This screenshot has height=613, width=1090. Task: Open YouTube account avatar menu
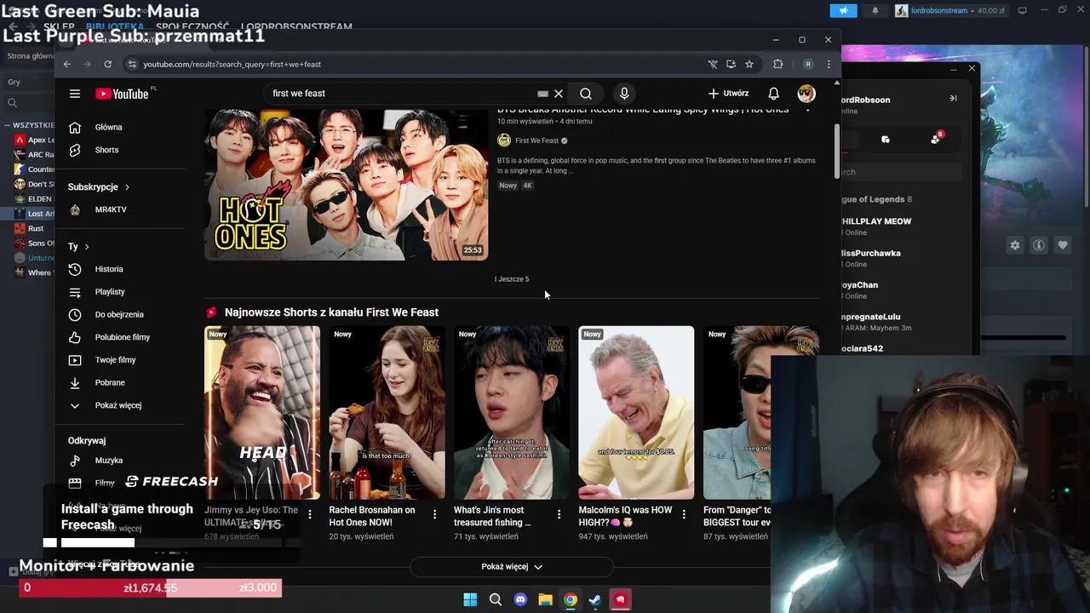click(806, 94)
